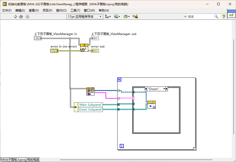Open the 工具(T) menu
The width and height of the screenshot is (236, 162).
[75, 10]
